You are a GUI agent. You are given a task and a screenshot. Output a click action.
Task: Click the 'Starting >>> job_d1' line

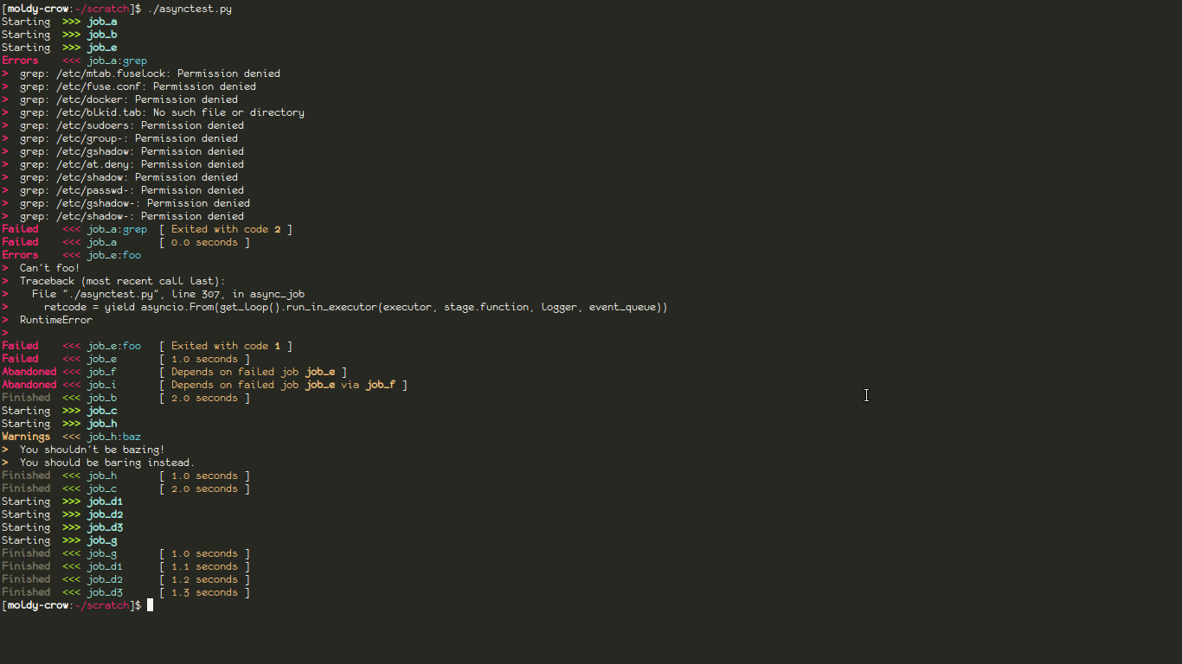62,501
